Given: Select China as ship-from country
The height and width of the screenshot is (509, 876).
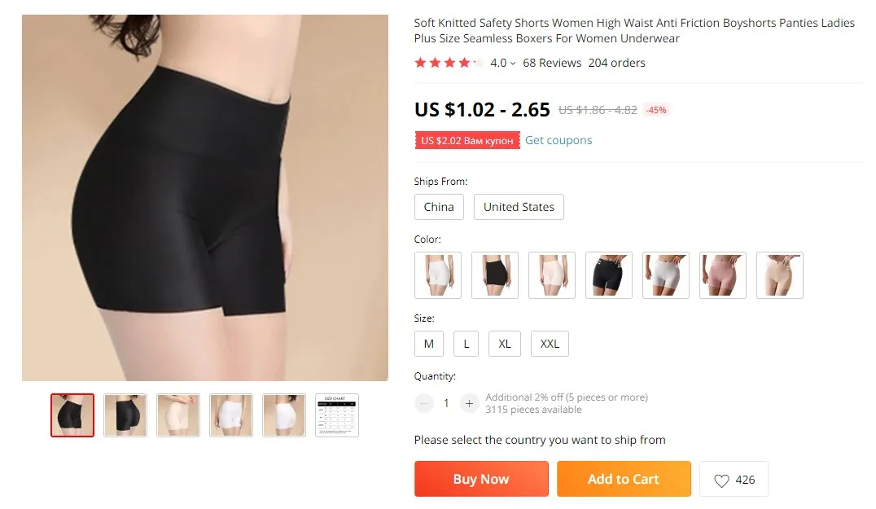Looking at the screenshot, I should click(x=439, y=207).
